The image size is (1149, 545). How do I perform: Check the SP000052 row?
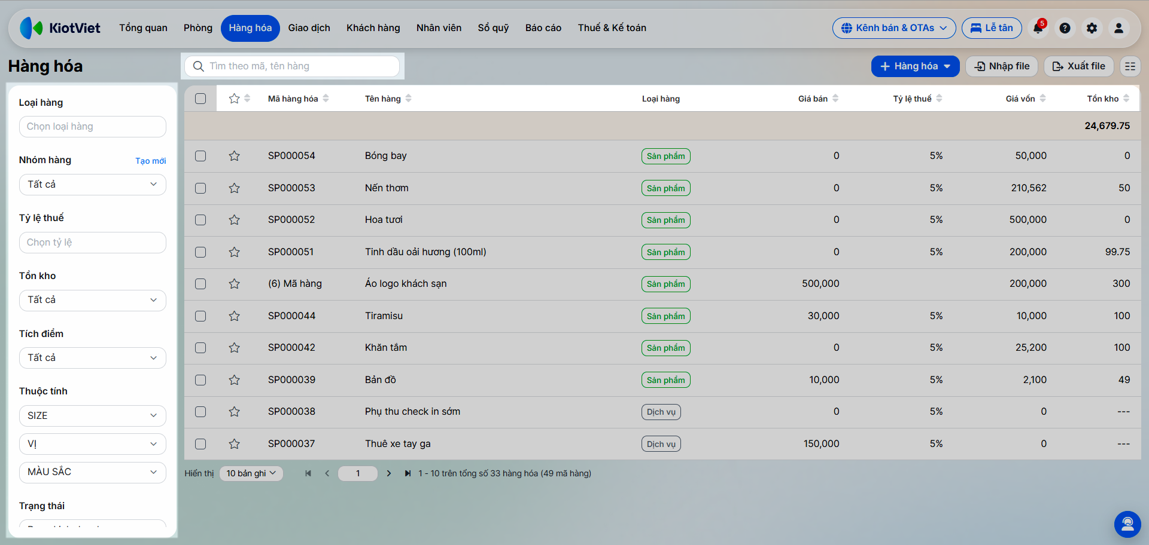point(200,220)
